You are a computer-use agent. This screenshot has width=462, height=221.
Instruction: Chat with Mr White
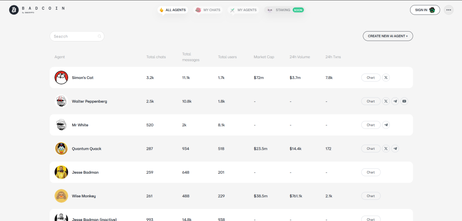371,125
